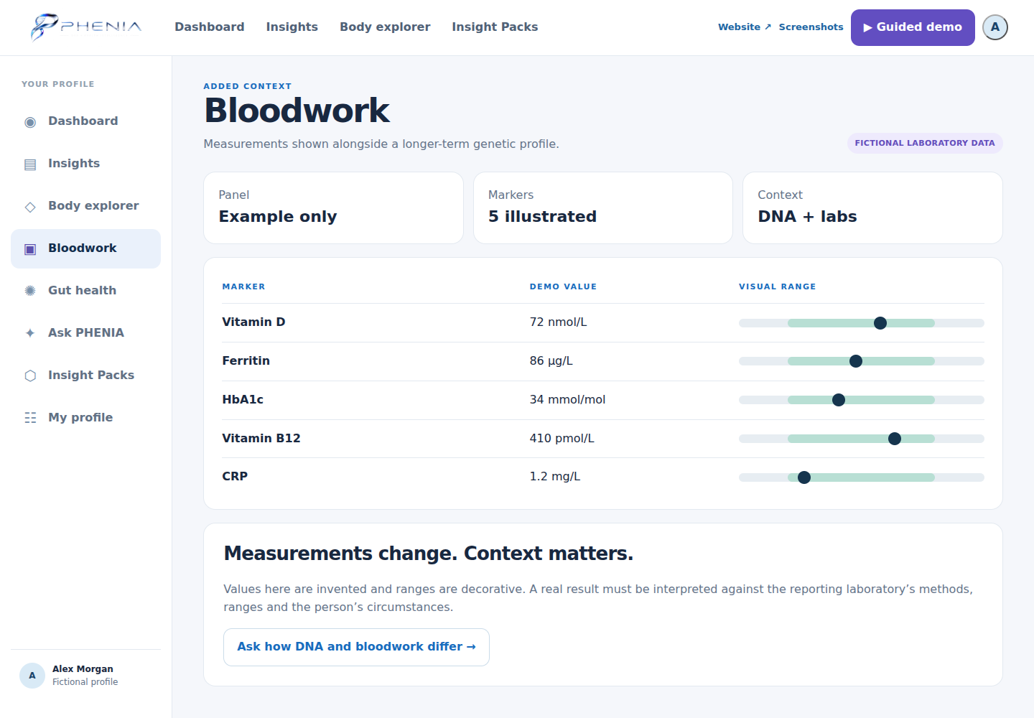Open Dashboard in top navigation
Screen dimensions: 1034x718
[x=210, y=27]
